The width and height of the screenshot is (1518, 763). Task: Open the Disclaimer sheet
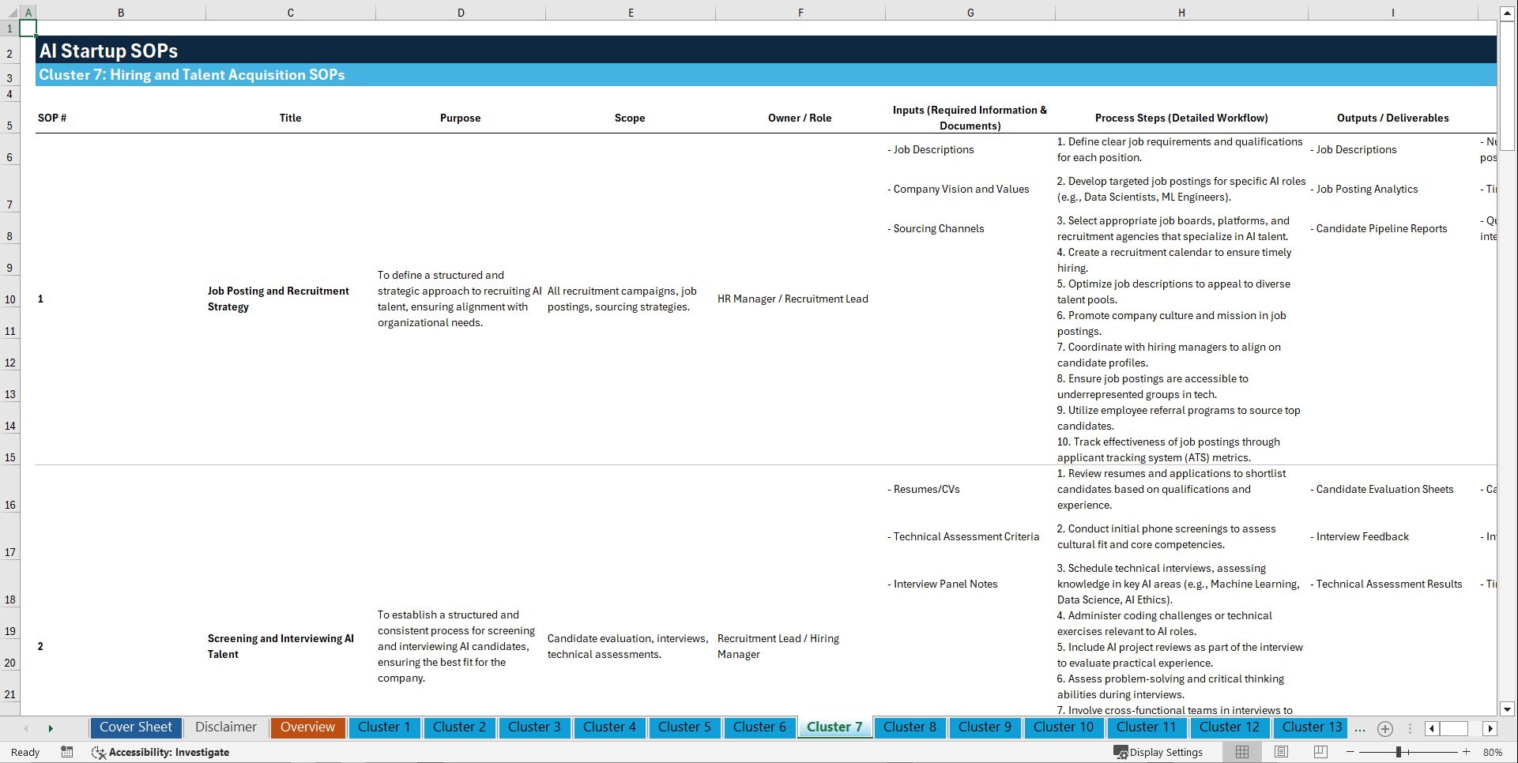point(225,727)
